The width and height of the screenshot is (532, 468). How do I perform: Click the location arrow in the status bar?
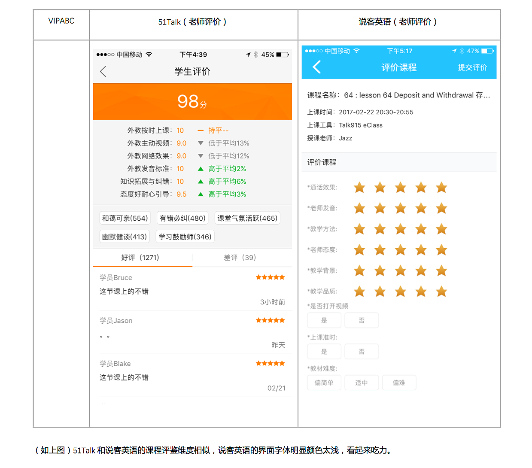pyautogui.click(x=248, y=54)
